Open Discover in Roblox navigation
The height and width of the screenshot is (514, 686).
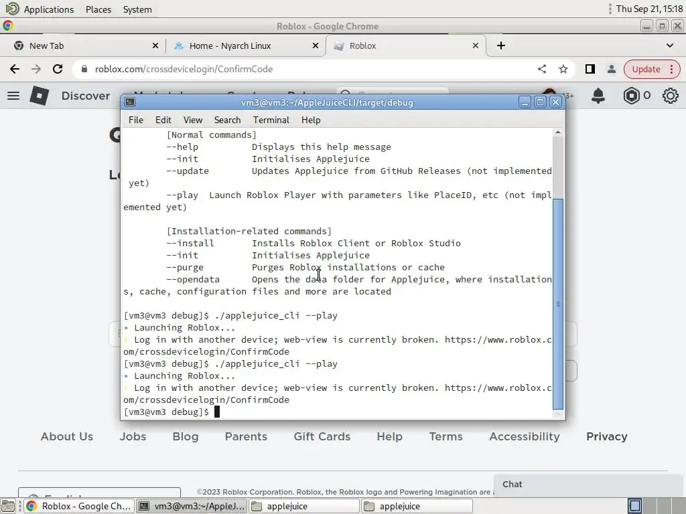tap(86, 96)
